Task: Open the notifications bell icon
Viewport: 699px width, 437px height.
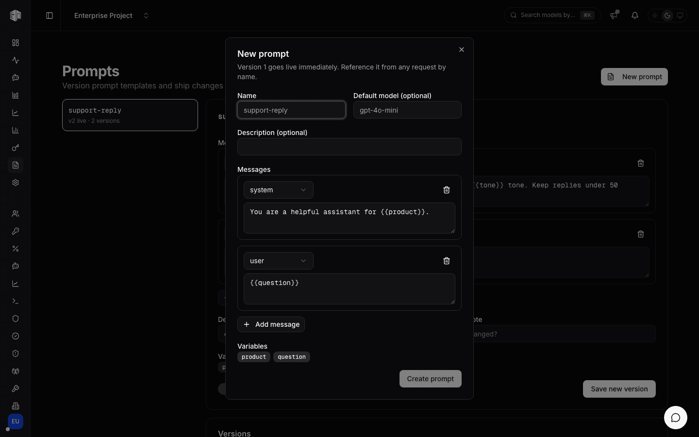Action: (x=635, y=16)
